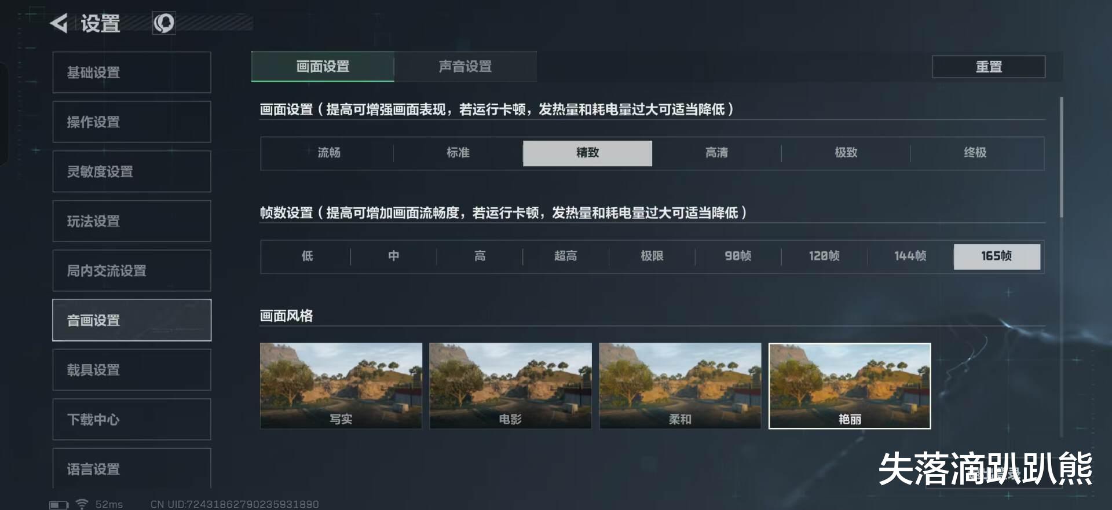The width and height of the screenshot is (1112, 510).
Task: Set frame rate to 极限
Action: pos(652,256)
